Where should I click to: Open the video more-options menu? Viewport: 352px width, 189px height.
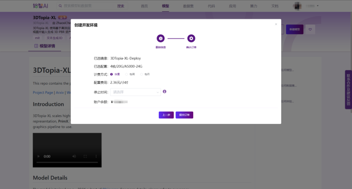pyautogui.click(x=96, y=156)
